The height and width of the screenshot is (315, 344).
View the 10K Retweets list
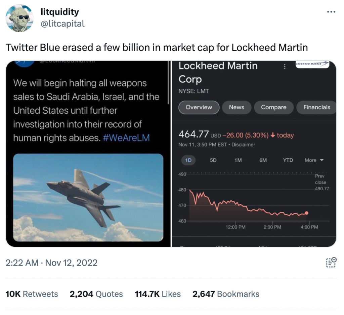pyautogui.click(x=32, y=294)
